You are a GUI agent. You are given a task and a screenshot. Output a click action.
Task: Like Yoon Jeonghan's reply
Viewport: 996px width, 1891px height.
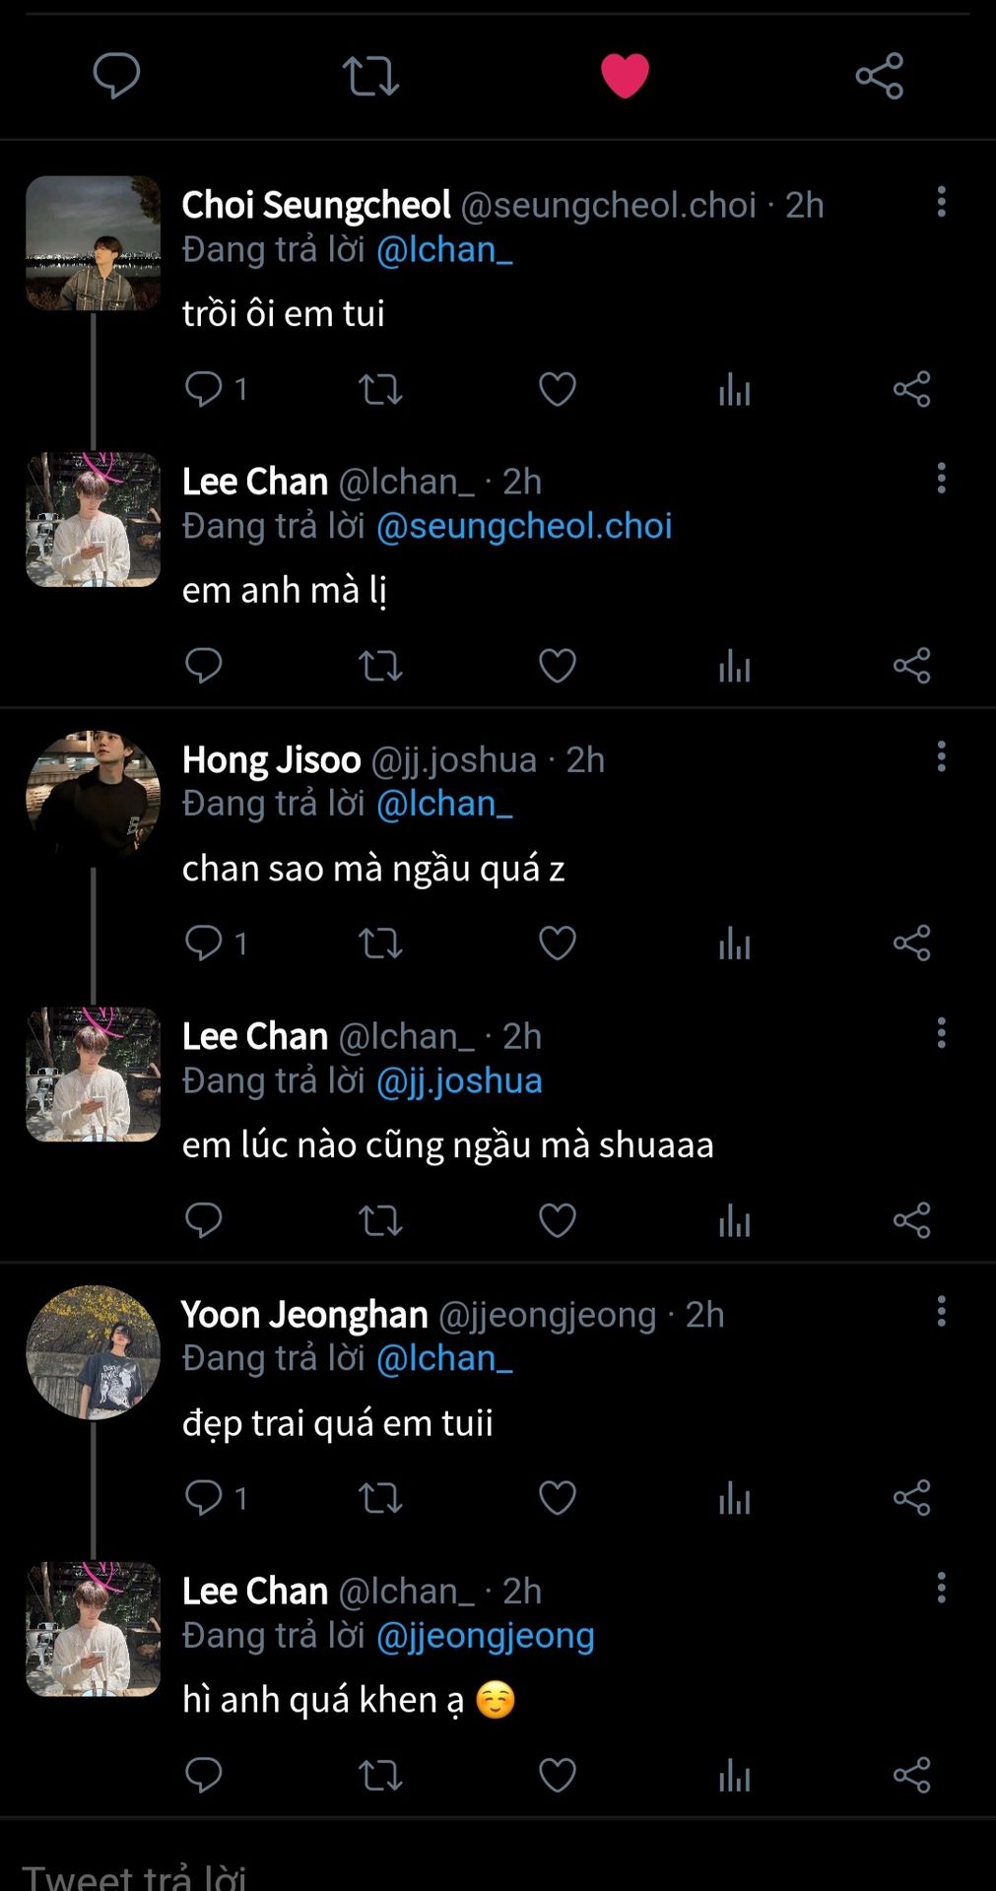pos(557,1498)
